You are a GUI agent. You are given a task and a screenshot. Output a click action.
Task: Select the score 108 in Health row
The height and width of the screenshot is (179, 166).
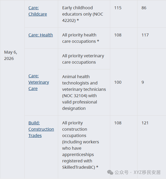[118, 35]
